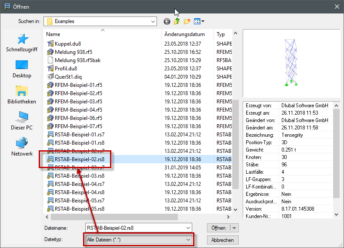Expand the Dateiname combo box arrow
344x248 pixels.
click(188, 228)
